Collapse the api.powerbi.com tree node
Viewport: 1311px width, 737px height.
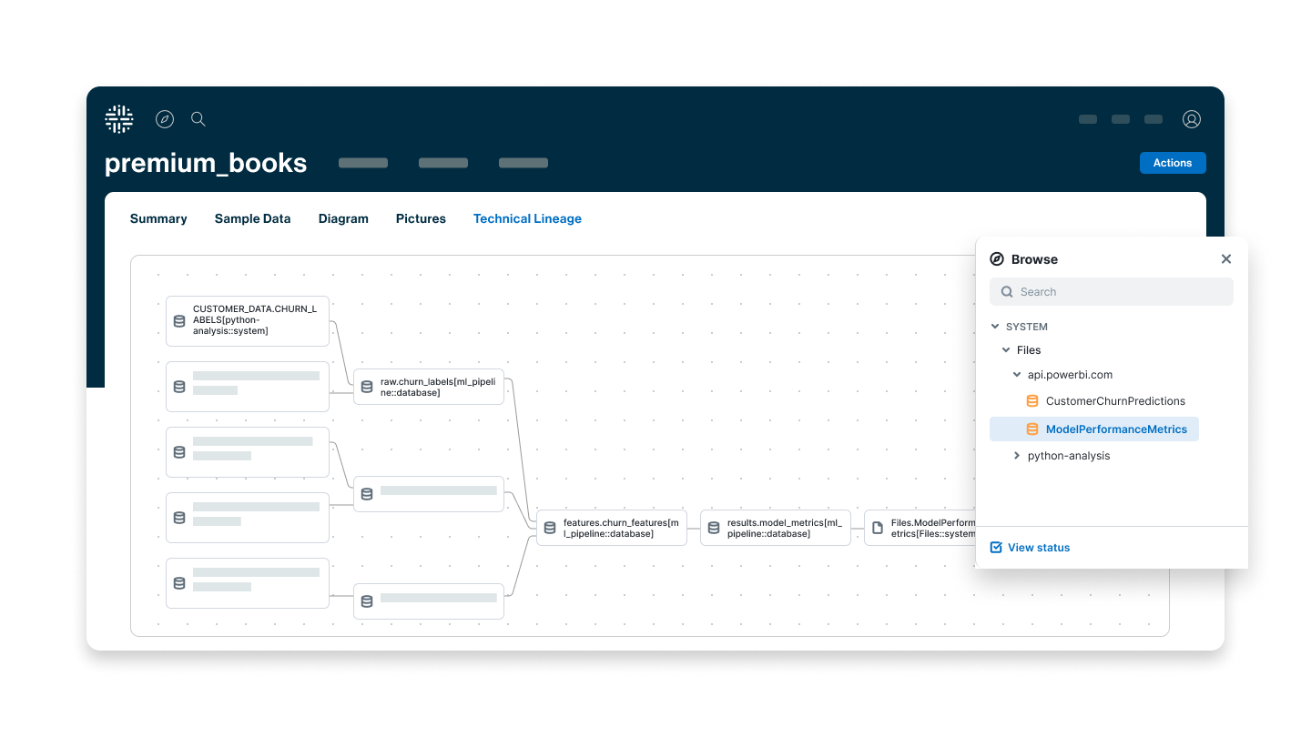click(1017, 375)
